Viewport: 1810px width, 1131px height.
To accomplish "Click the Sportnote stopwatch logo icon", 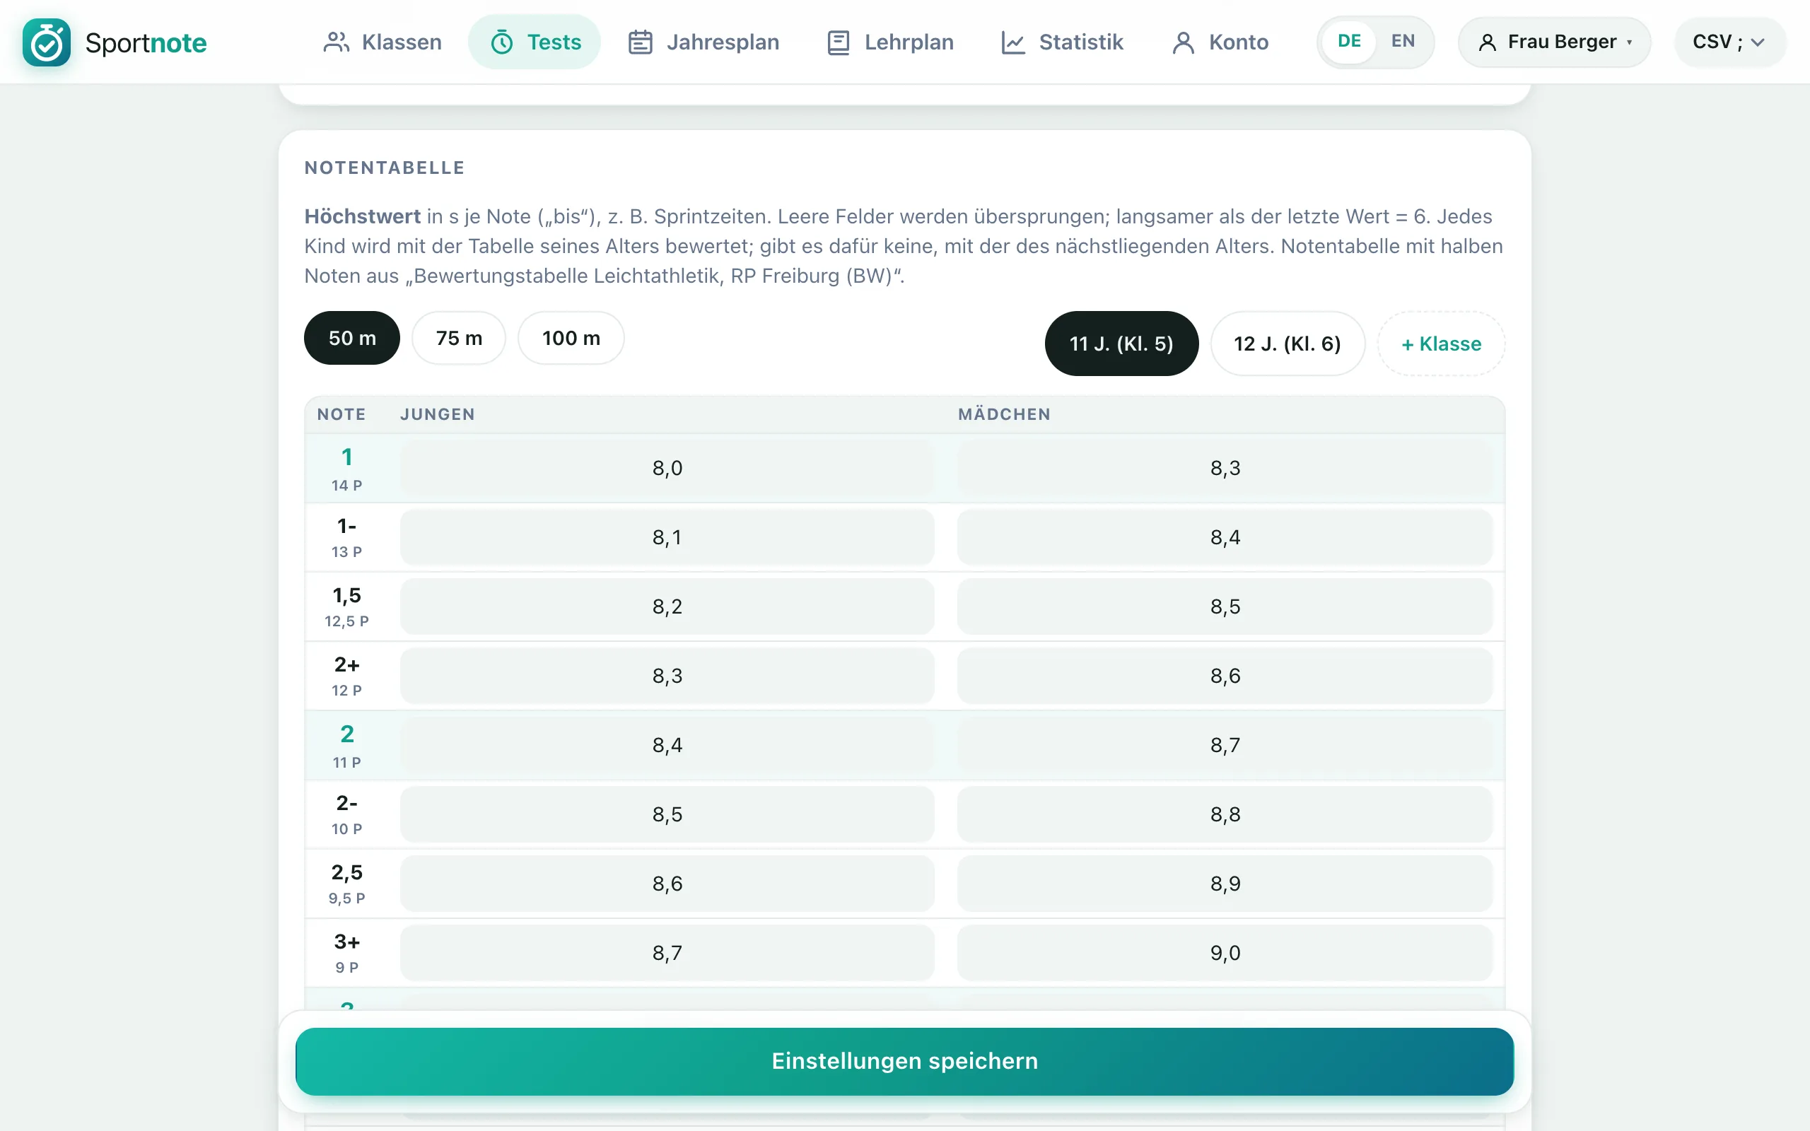I will pyautogui.click(x=47, y=42).
